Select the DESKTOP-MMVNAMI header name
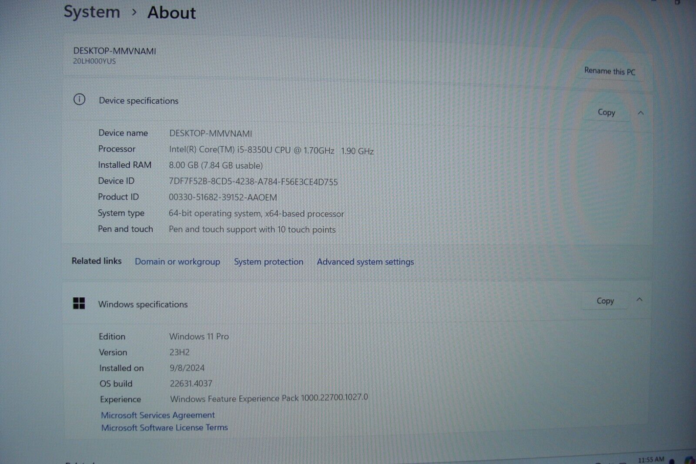Screen dimensions: 696x464 114,51
